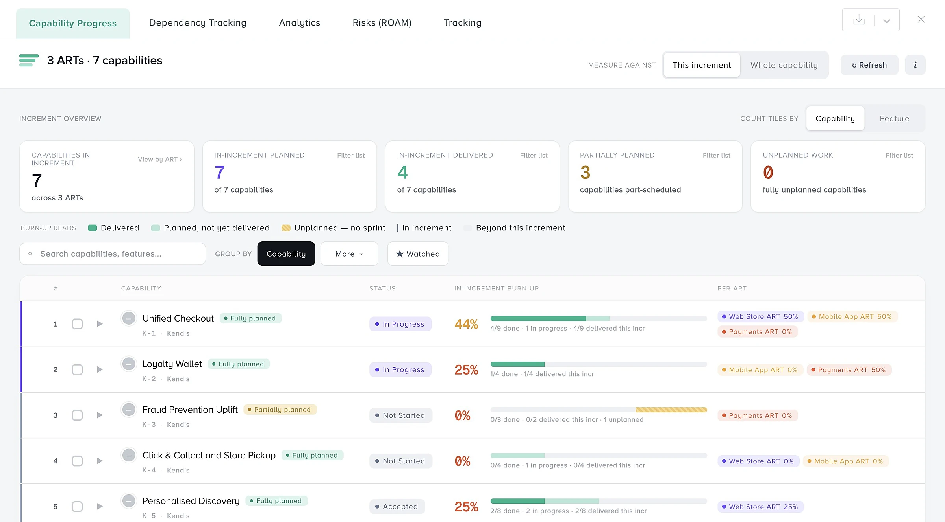Click the circle icon beside Loyalty Wallet
Image resolution: width=945 pixels, height=522 pixels.
[x=129, y=364]
